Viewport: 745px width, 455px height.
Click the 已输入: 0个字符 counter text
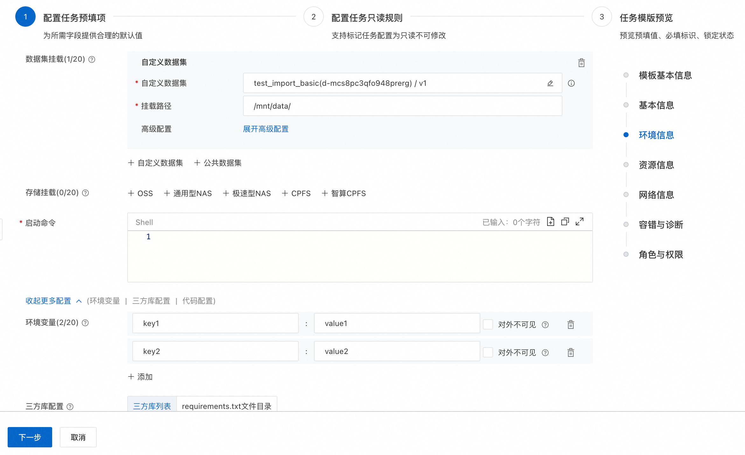coord(511,222)
